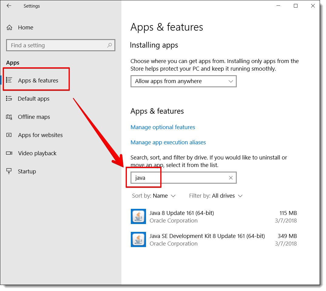Image resolution: width=326 pixels, height=291 pixels.
Task: Click the Apps & features list icon
Action: [9, 80]
